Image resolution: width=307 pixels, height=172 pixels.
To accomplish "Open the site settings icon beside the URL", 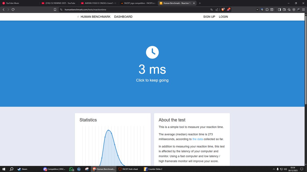I will pos(61,10).
